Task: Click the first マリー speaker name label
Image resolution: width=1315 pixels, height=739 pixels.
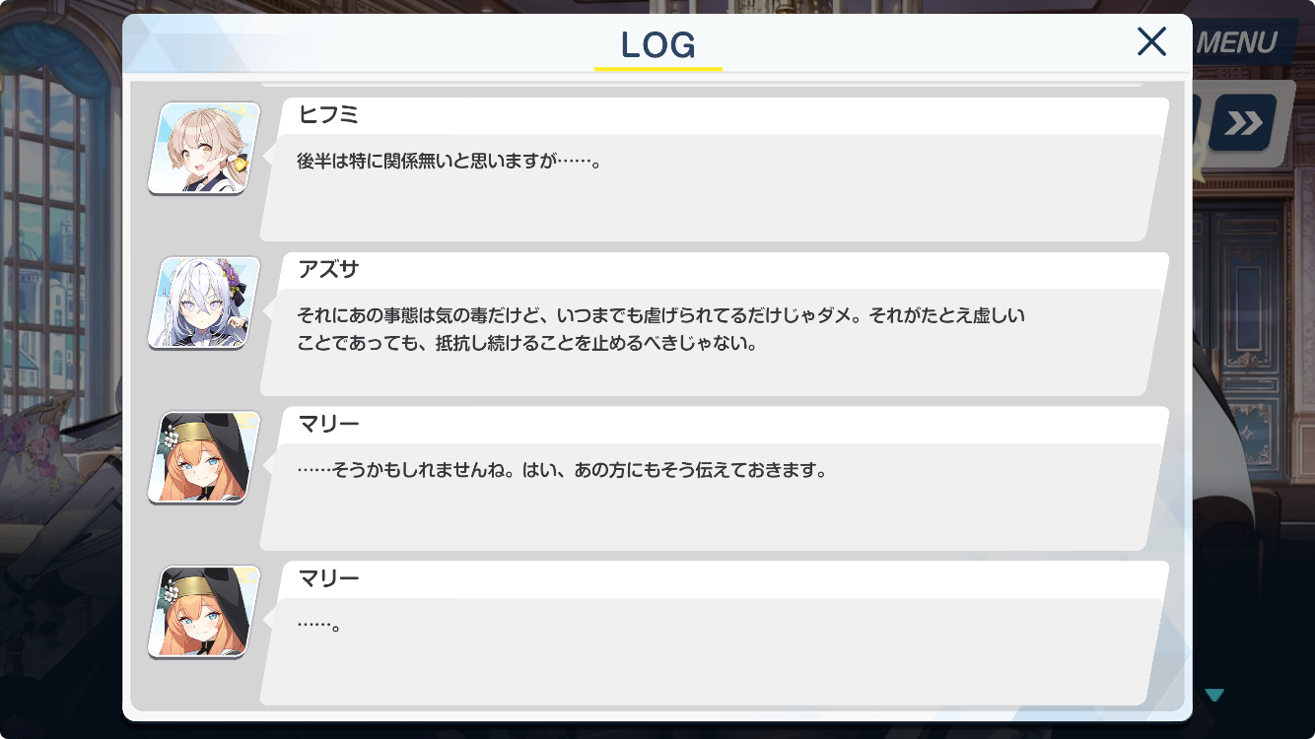Action: pos(328,425)
